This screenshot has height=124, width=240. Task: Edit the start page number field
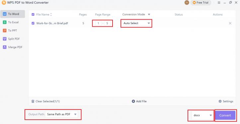click(98, 23)
